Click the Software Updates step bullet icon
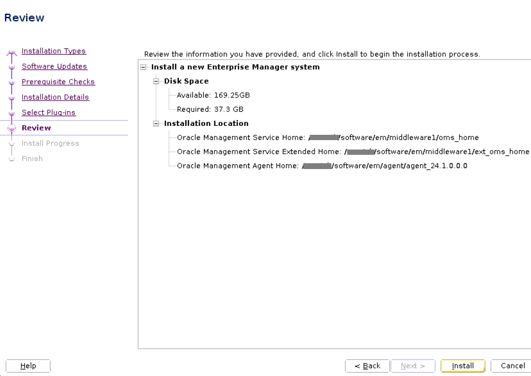 [12, 67]
